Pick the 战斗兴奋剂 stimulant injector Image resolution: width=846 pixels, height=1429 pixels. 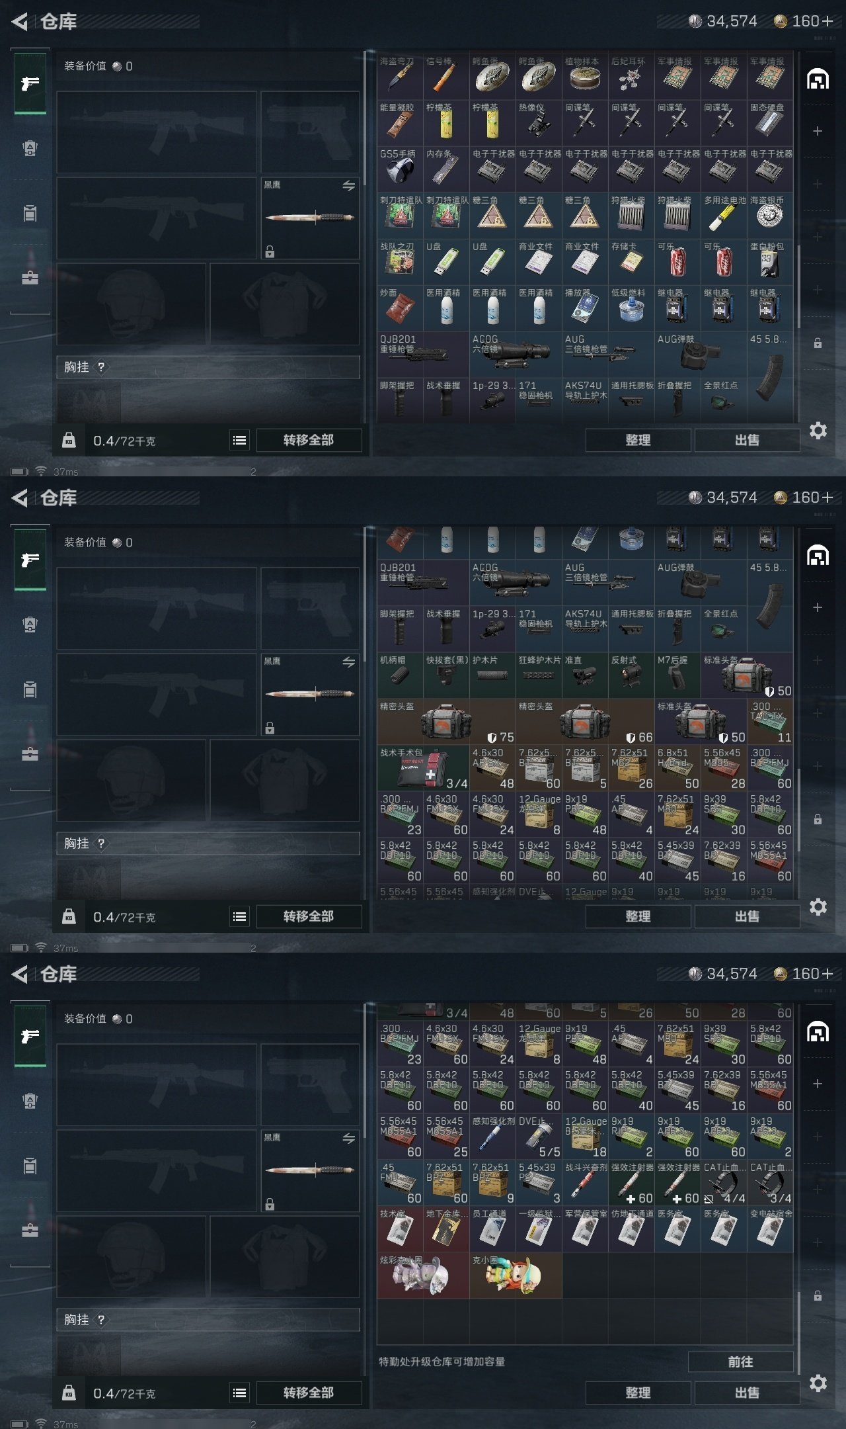point(585,1183)
